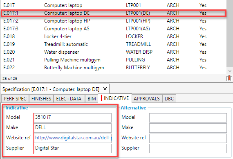Open the DBC tab

169,98
